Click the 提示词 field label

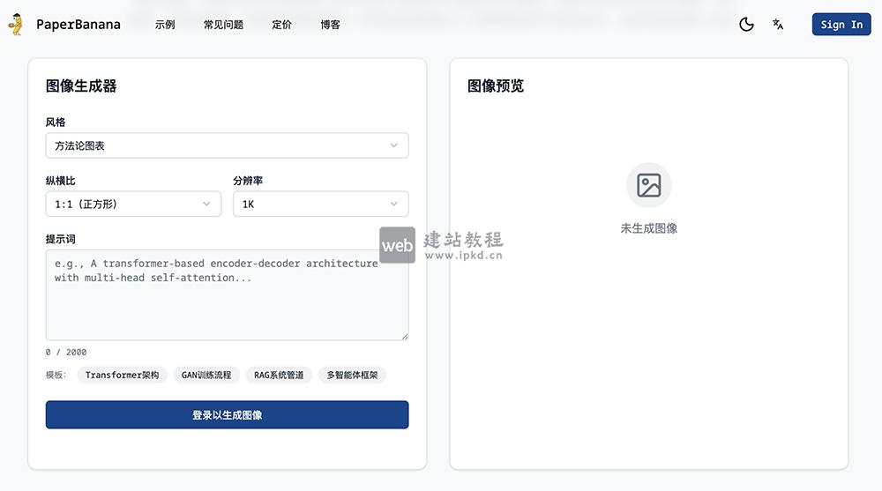coord(60,239)
